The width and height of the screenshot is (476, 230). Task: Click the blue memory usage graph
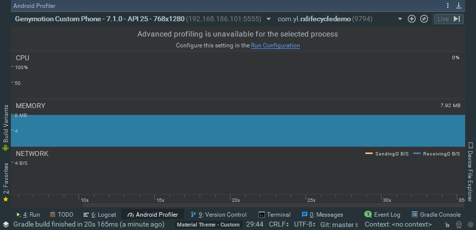click(237, 131)
